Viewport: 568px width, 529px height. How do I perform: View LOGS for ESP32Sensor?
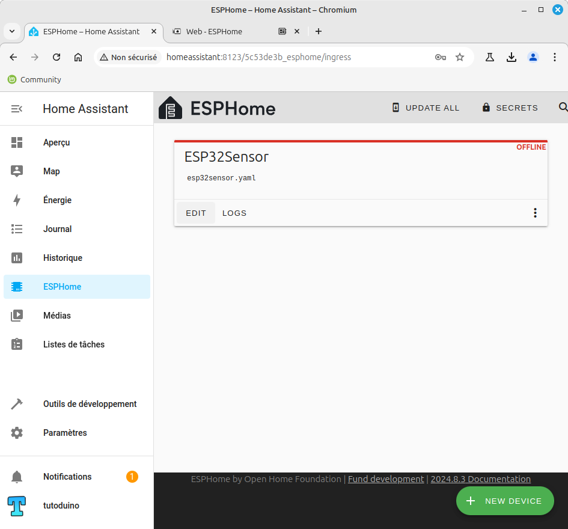(234, 213)
